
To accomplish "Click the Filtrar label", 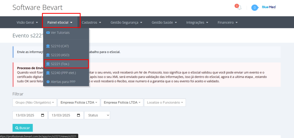I will [x=18, y=94].
